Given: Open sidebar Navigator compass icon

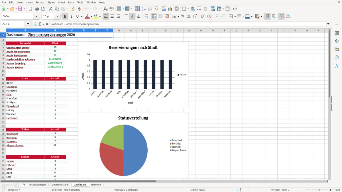Looking at the screenshot, I should tap(337, 57).
